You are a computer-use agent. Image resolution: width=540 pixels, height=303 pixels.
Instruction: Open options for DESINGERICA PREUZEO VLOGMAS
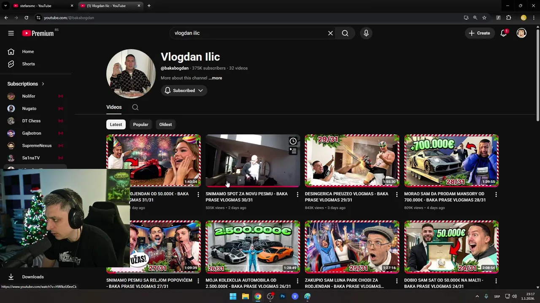397,194
